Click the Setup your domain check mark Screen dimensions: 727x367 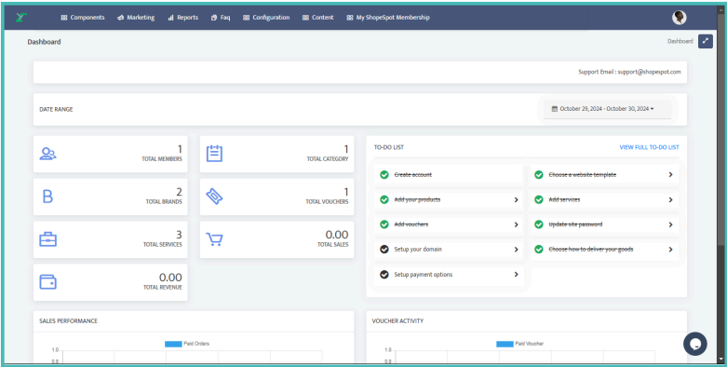384,250
